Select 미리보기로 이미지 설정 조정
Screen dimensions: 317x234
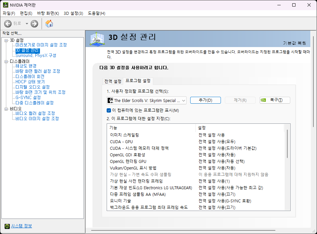[41, 45]
